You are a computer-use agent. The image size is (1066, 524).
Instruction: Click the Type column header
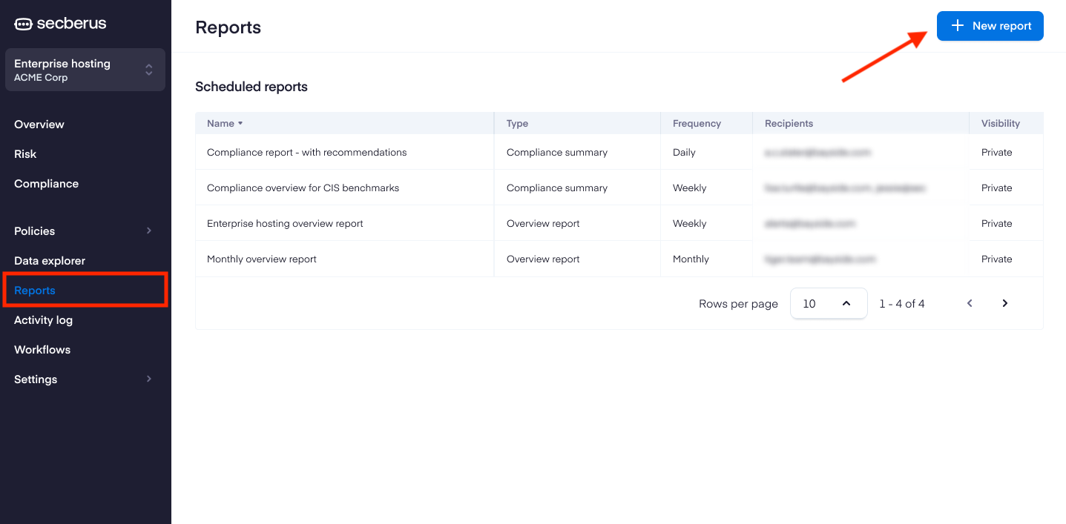click(x=517, y=124)
